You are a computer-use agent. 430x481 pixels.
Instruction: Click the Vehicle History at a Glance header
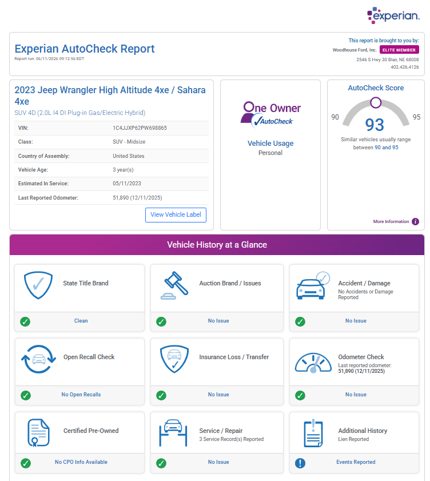[217, 245]
